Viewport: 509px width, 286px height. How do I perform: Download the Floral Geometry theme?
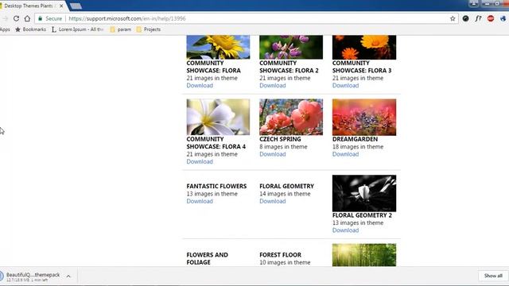point(272,201)
